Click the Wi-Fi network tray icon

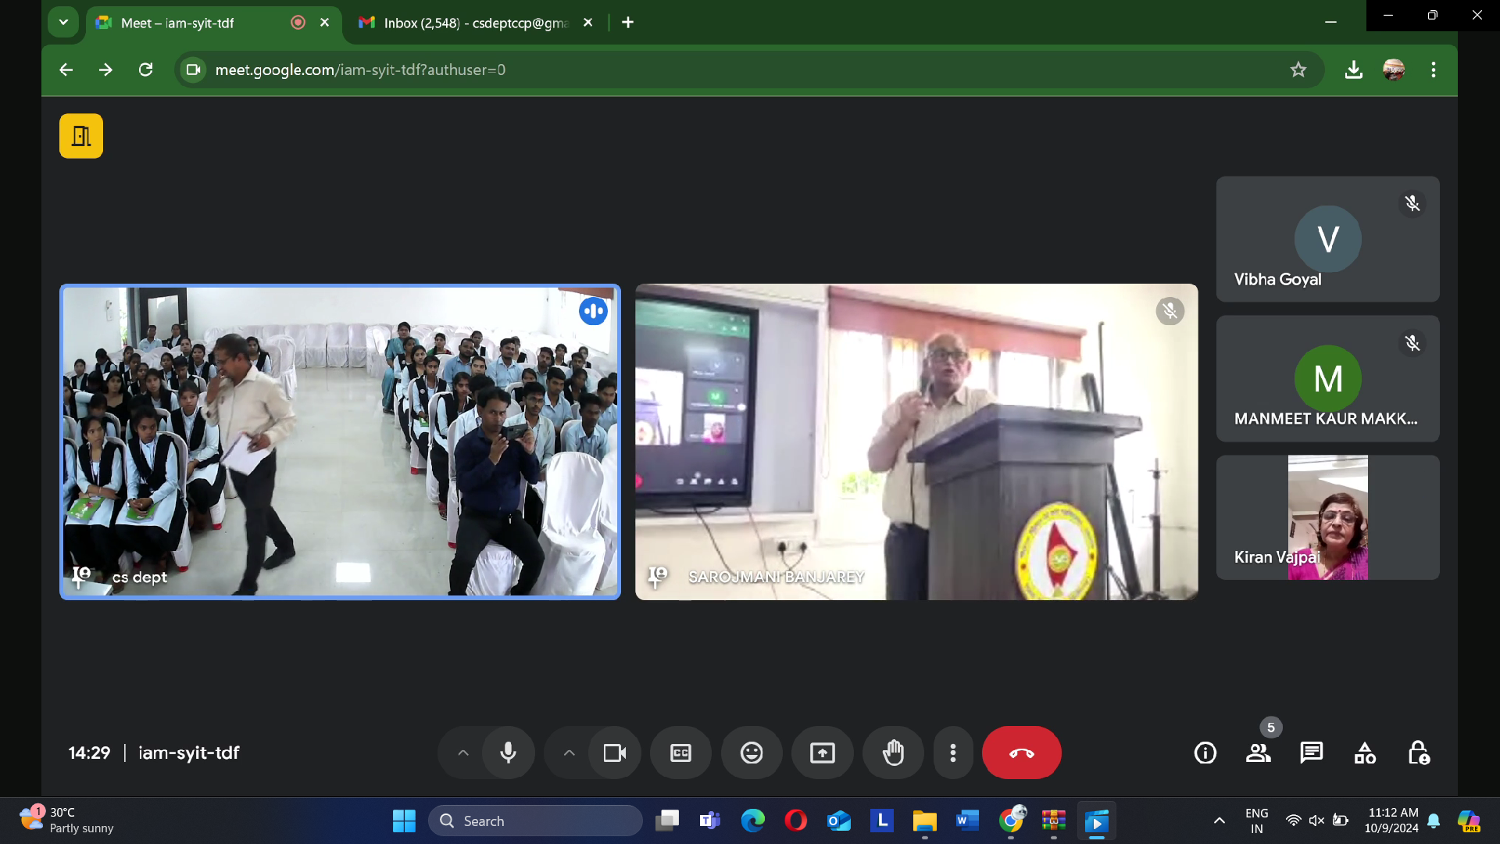pyautogui.click(x=1293, y=821)
